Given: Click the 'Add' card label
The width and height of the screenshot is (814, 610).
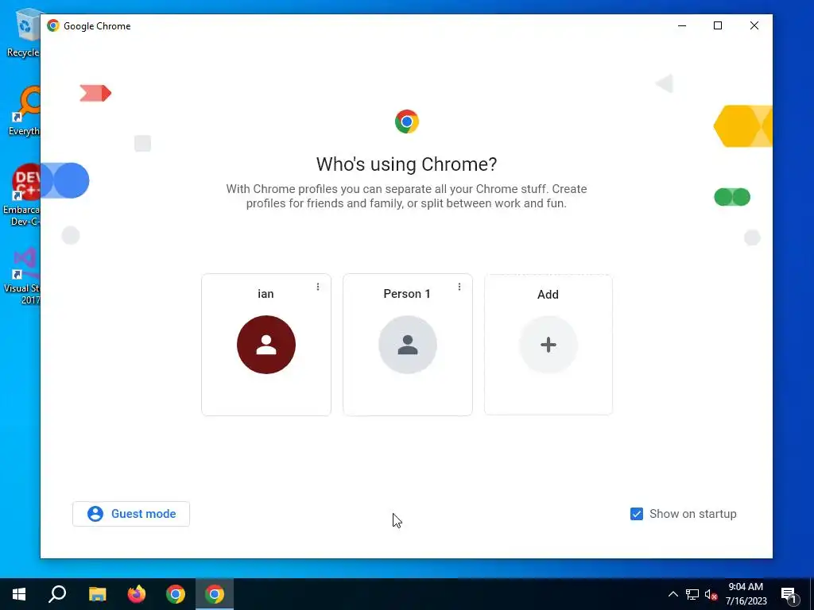Looking at the screenshot, I should coord(548,295).
